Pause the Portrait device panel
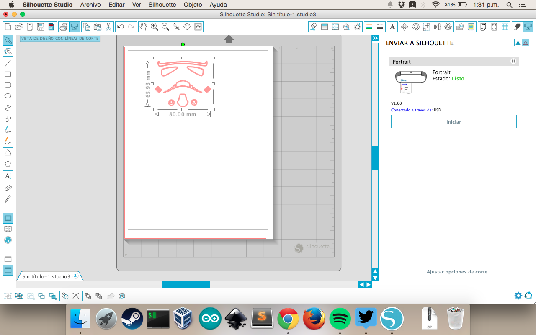536x335 pixels. [x=513, y=61]
